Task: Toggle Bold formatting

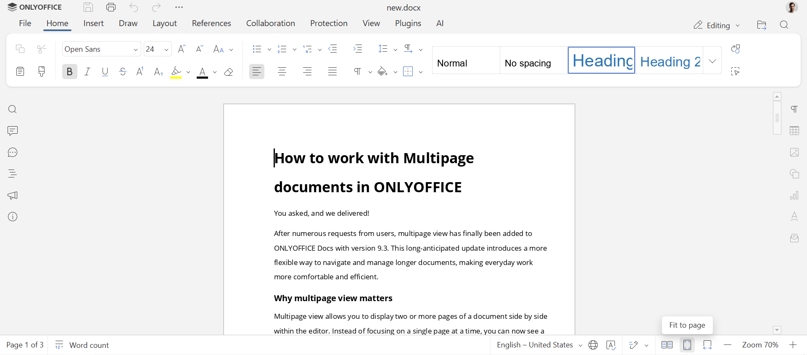Action: 70,72
